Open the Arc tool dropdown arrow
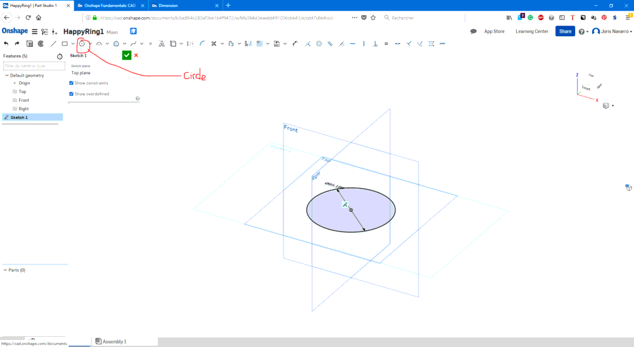The width and height of the screenshot is (634, 347). [x=107, y=44]
